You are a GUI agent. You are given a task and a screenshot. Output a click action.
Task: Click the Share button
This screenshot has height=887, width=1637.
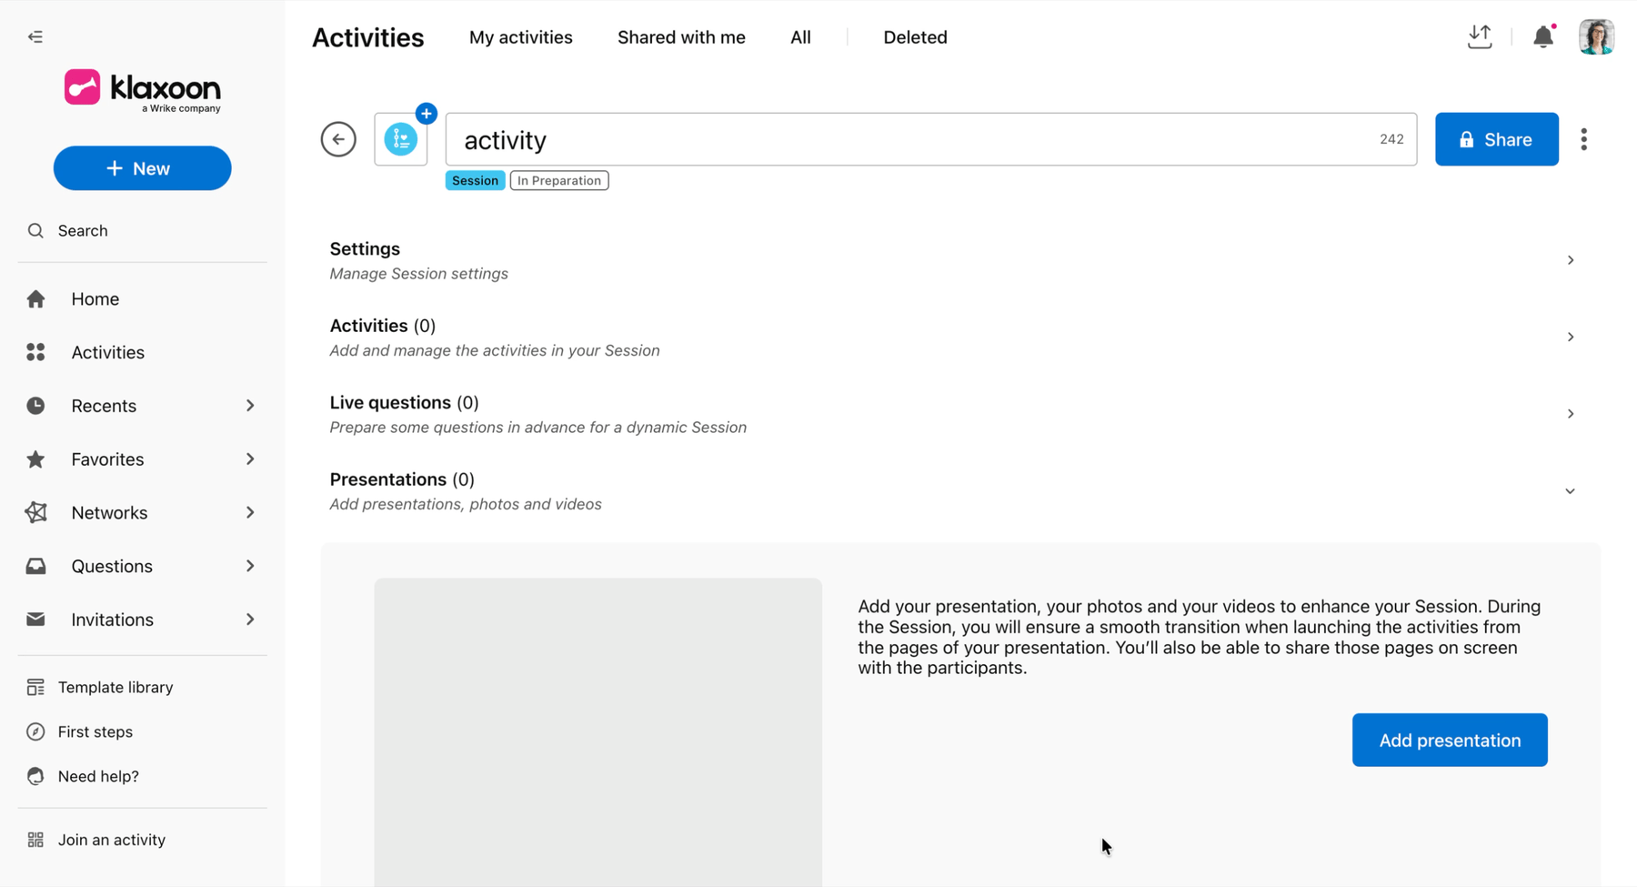[1497, 139]
